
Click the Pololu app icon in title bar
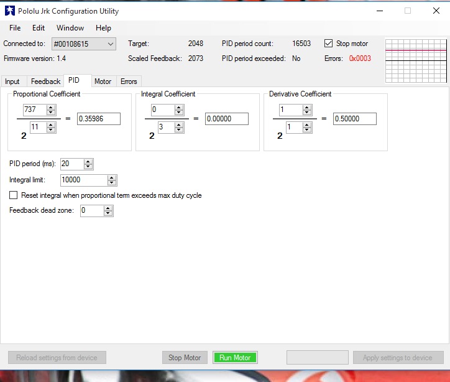tap(10, 11)
